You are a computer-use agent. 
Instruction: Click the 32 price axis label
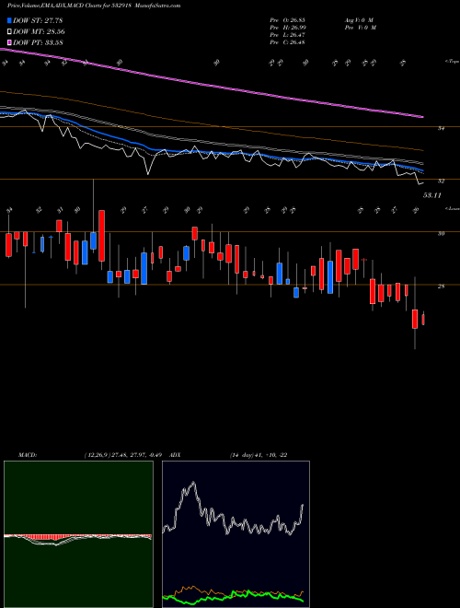(441, 181)
